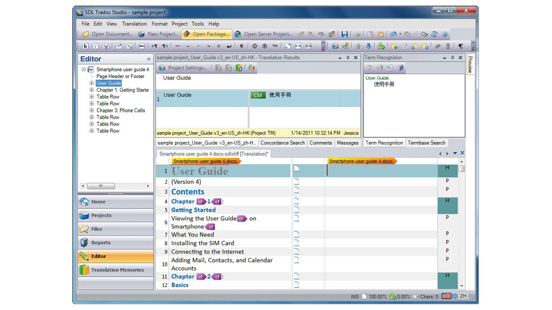Toggle bold formatting

86,46
